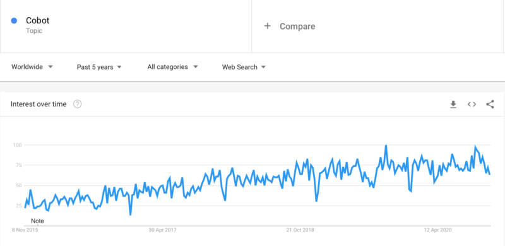
Task: Click the blue dot next to Cobot
Action: click(14, 21)
